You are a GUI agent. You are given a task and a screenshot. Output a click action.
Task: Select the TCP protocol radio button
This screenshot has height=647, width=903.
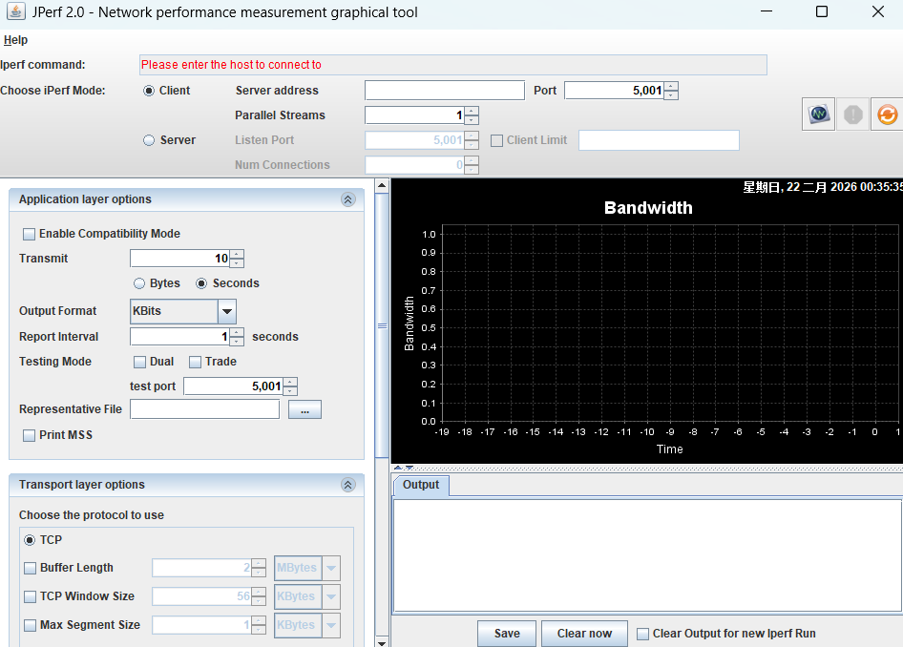click(30, 540)
